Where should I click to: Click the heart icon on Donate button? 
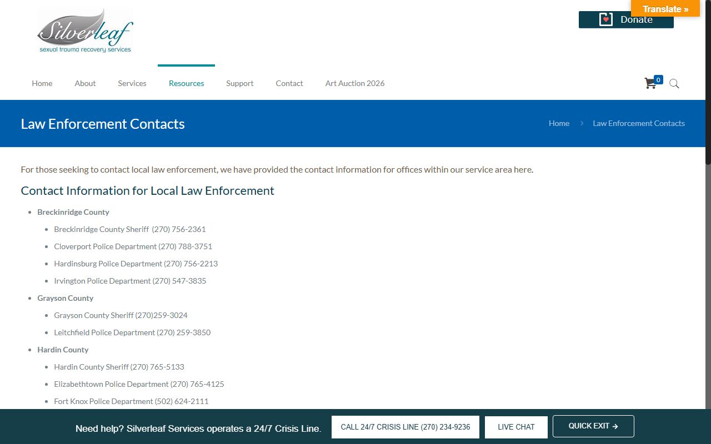point(605,19)
